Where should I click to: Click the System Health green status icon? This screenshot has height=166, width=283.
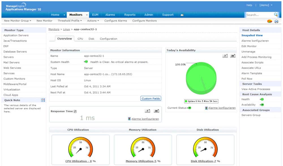point(86,62)
